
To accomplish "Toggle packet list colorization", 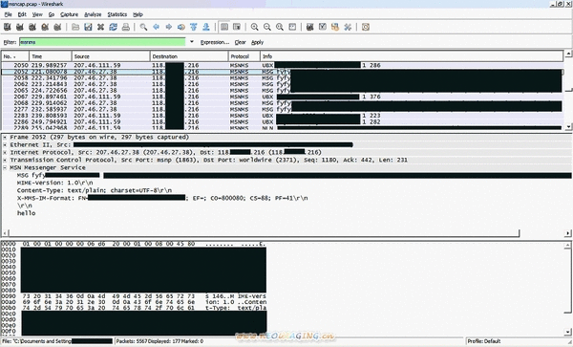I will click(224, 27).
